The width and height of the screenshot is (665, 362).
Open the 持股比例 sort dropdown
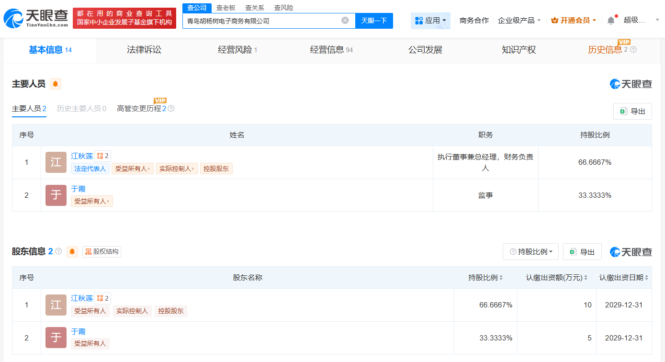click(x=530, y=251)
